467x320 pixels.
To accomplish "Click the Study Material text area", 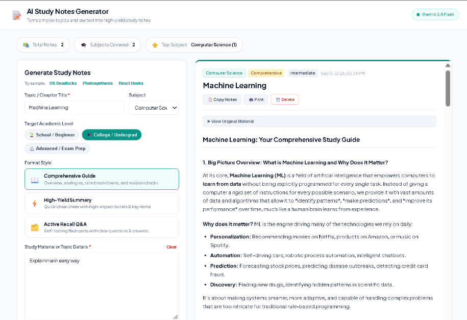I will point(102,286).
